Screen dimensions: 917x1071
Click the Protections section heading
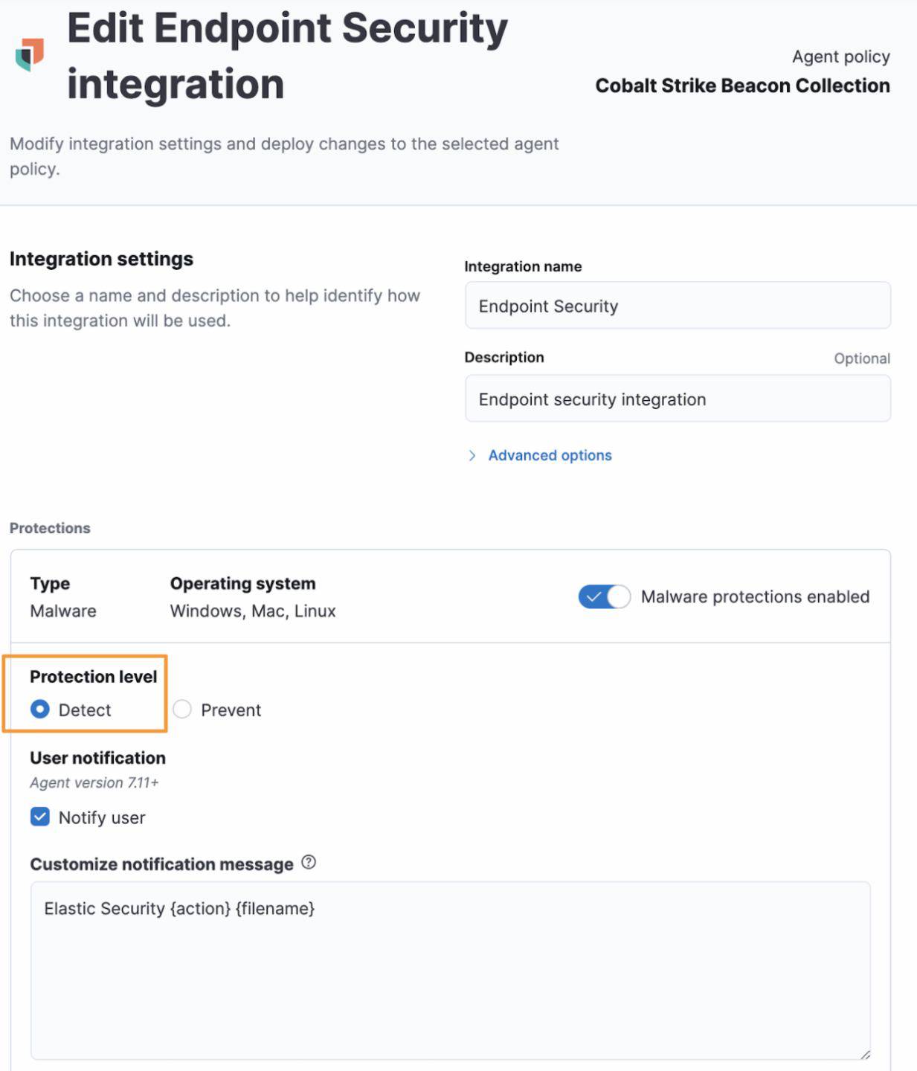[x=50, y=528]
